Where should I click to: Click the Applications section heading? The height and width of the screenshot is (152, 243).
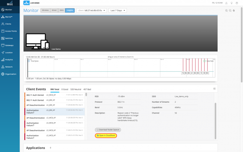tap(35, 148)
